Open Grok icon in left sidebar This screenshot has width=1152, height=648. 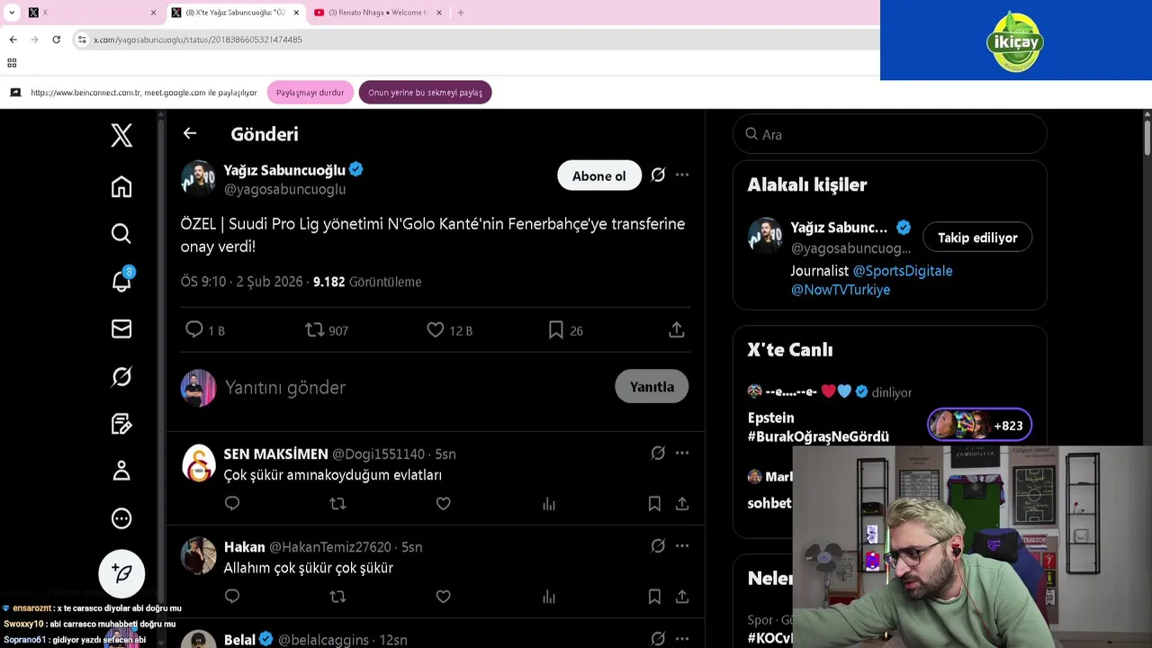121,376
